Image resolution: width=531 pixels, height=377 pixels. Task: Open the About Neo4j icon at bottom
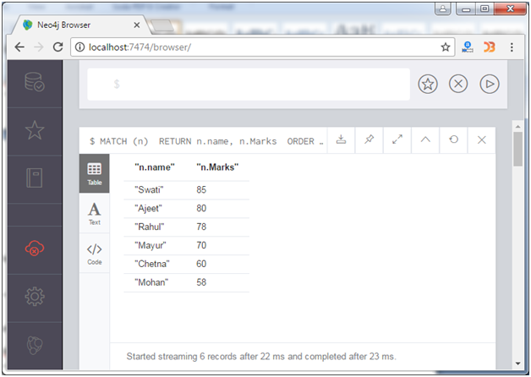[35, 346]
